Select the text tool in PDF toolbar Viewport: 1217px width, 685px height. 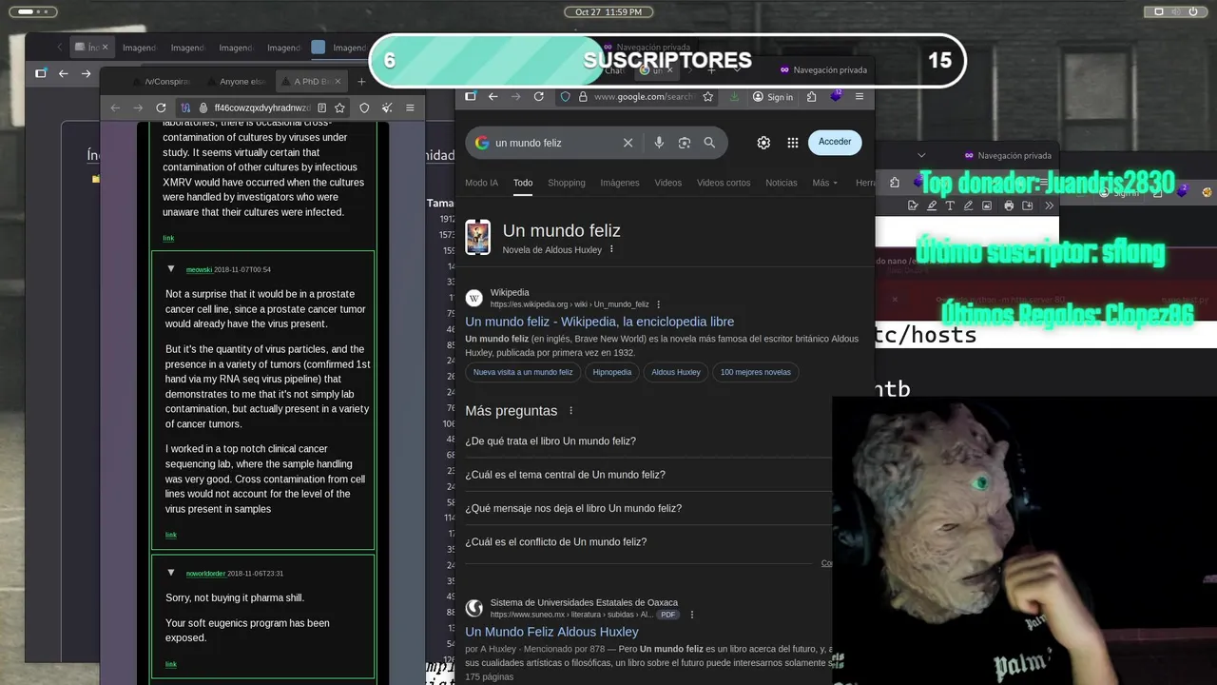(x=950, y=205)
